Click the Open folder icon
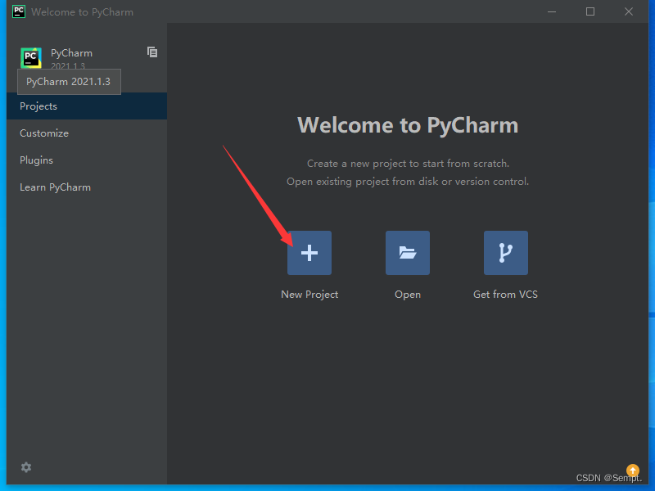Viewport: 655px width, 491px height. pos(407,253)
